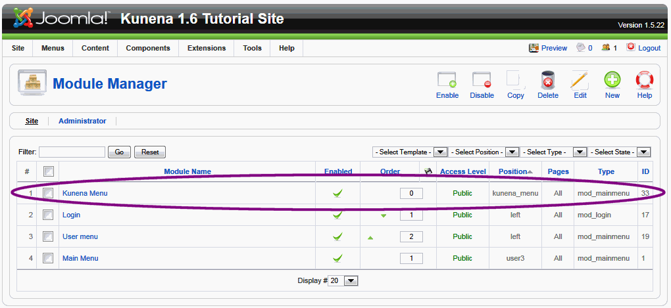
Task: Select all modules via header checkbox
Action: [48, 171]
